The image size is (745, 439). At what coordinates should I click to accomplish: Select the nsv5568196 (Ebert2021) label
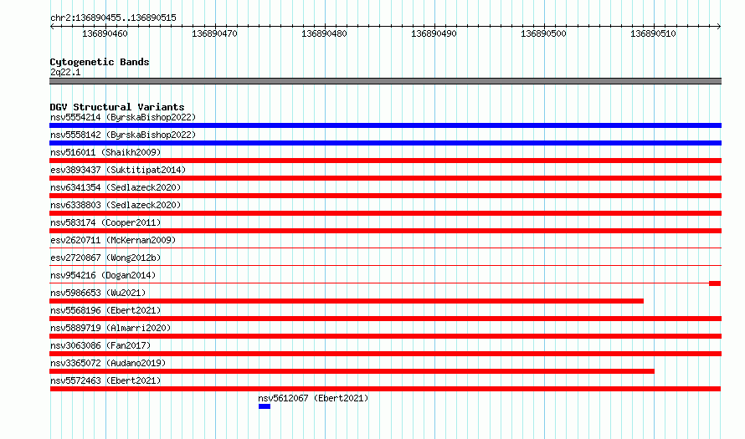(x=105, y=310)
